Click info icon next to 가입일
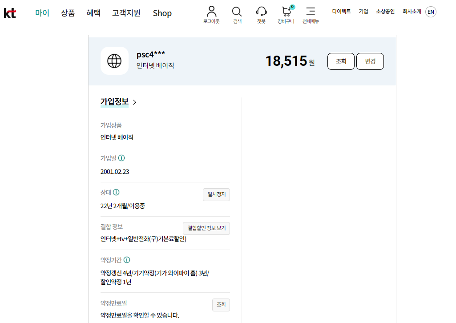This screenshot has width=456, height=323. (121, 158)
